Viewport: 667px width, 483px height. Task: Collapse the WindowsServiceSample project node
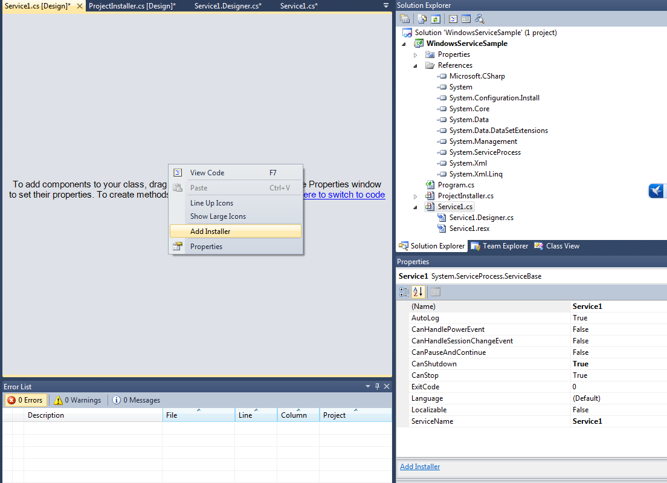[x=404, y=44]
